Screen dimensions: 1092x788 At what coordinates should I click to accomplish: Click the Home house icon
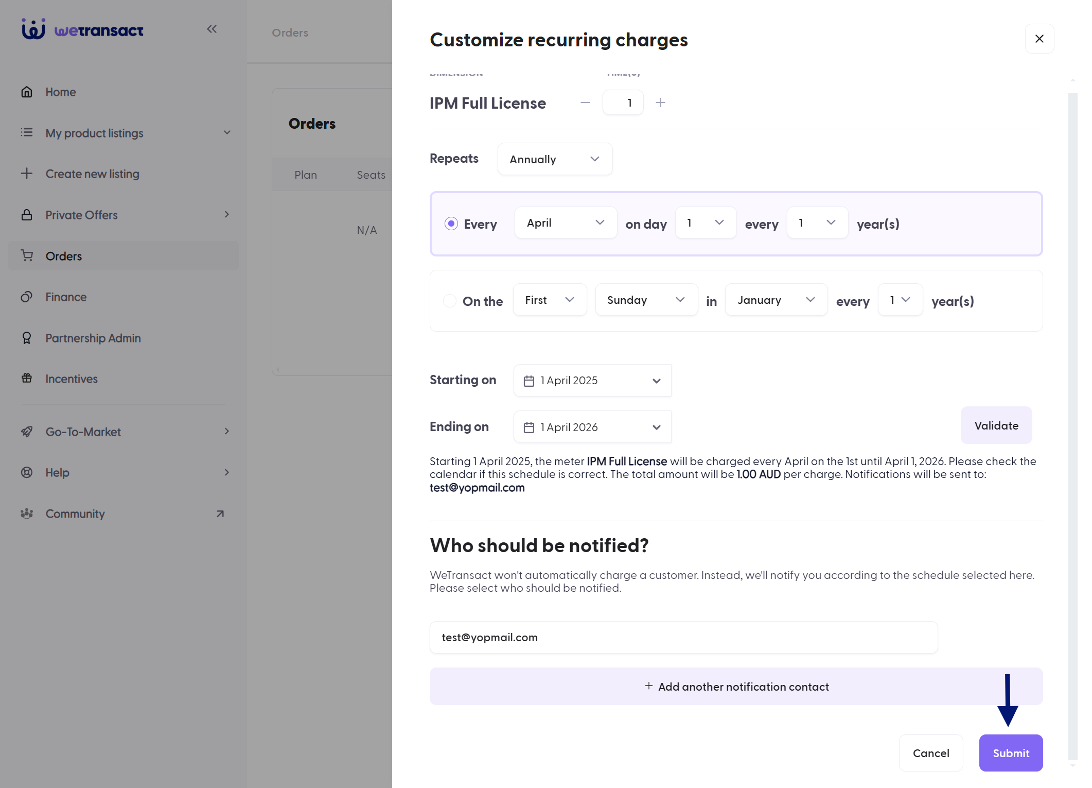[x=27, y=92]
